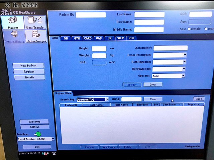Expand the Perf.Physician dropdown
214x160 pixels.
[184, 62]
